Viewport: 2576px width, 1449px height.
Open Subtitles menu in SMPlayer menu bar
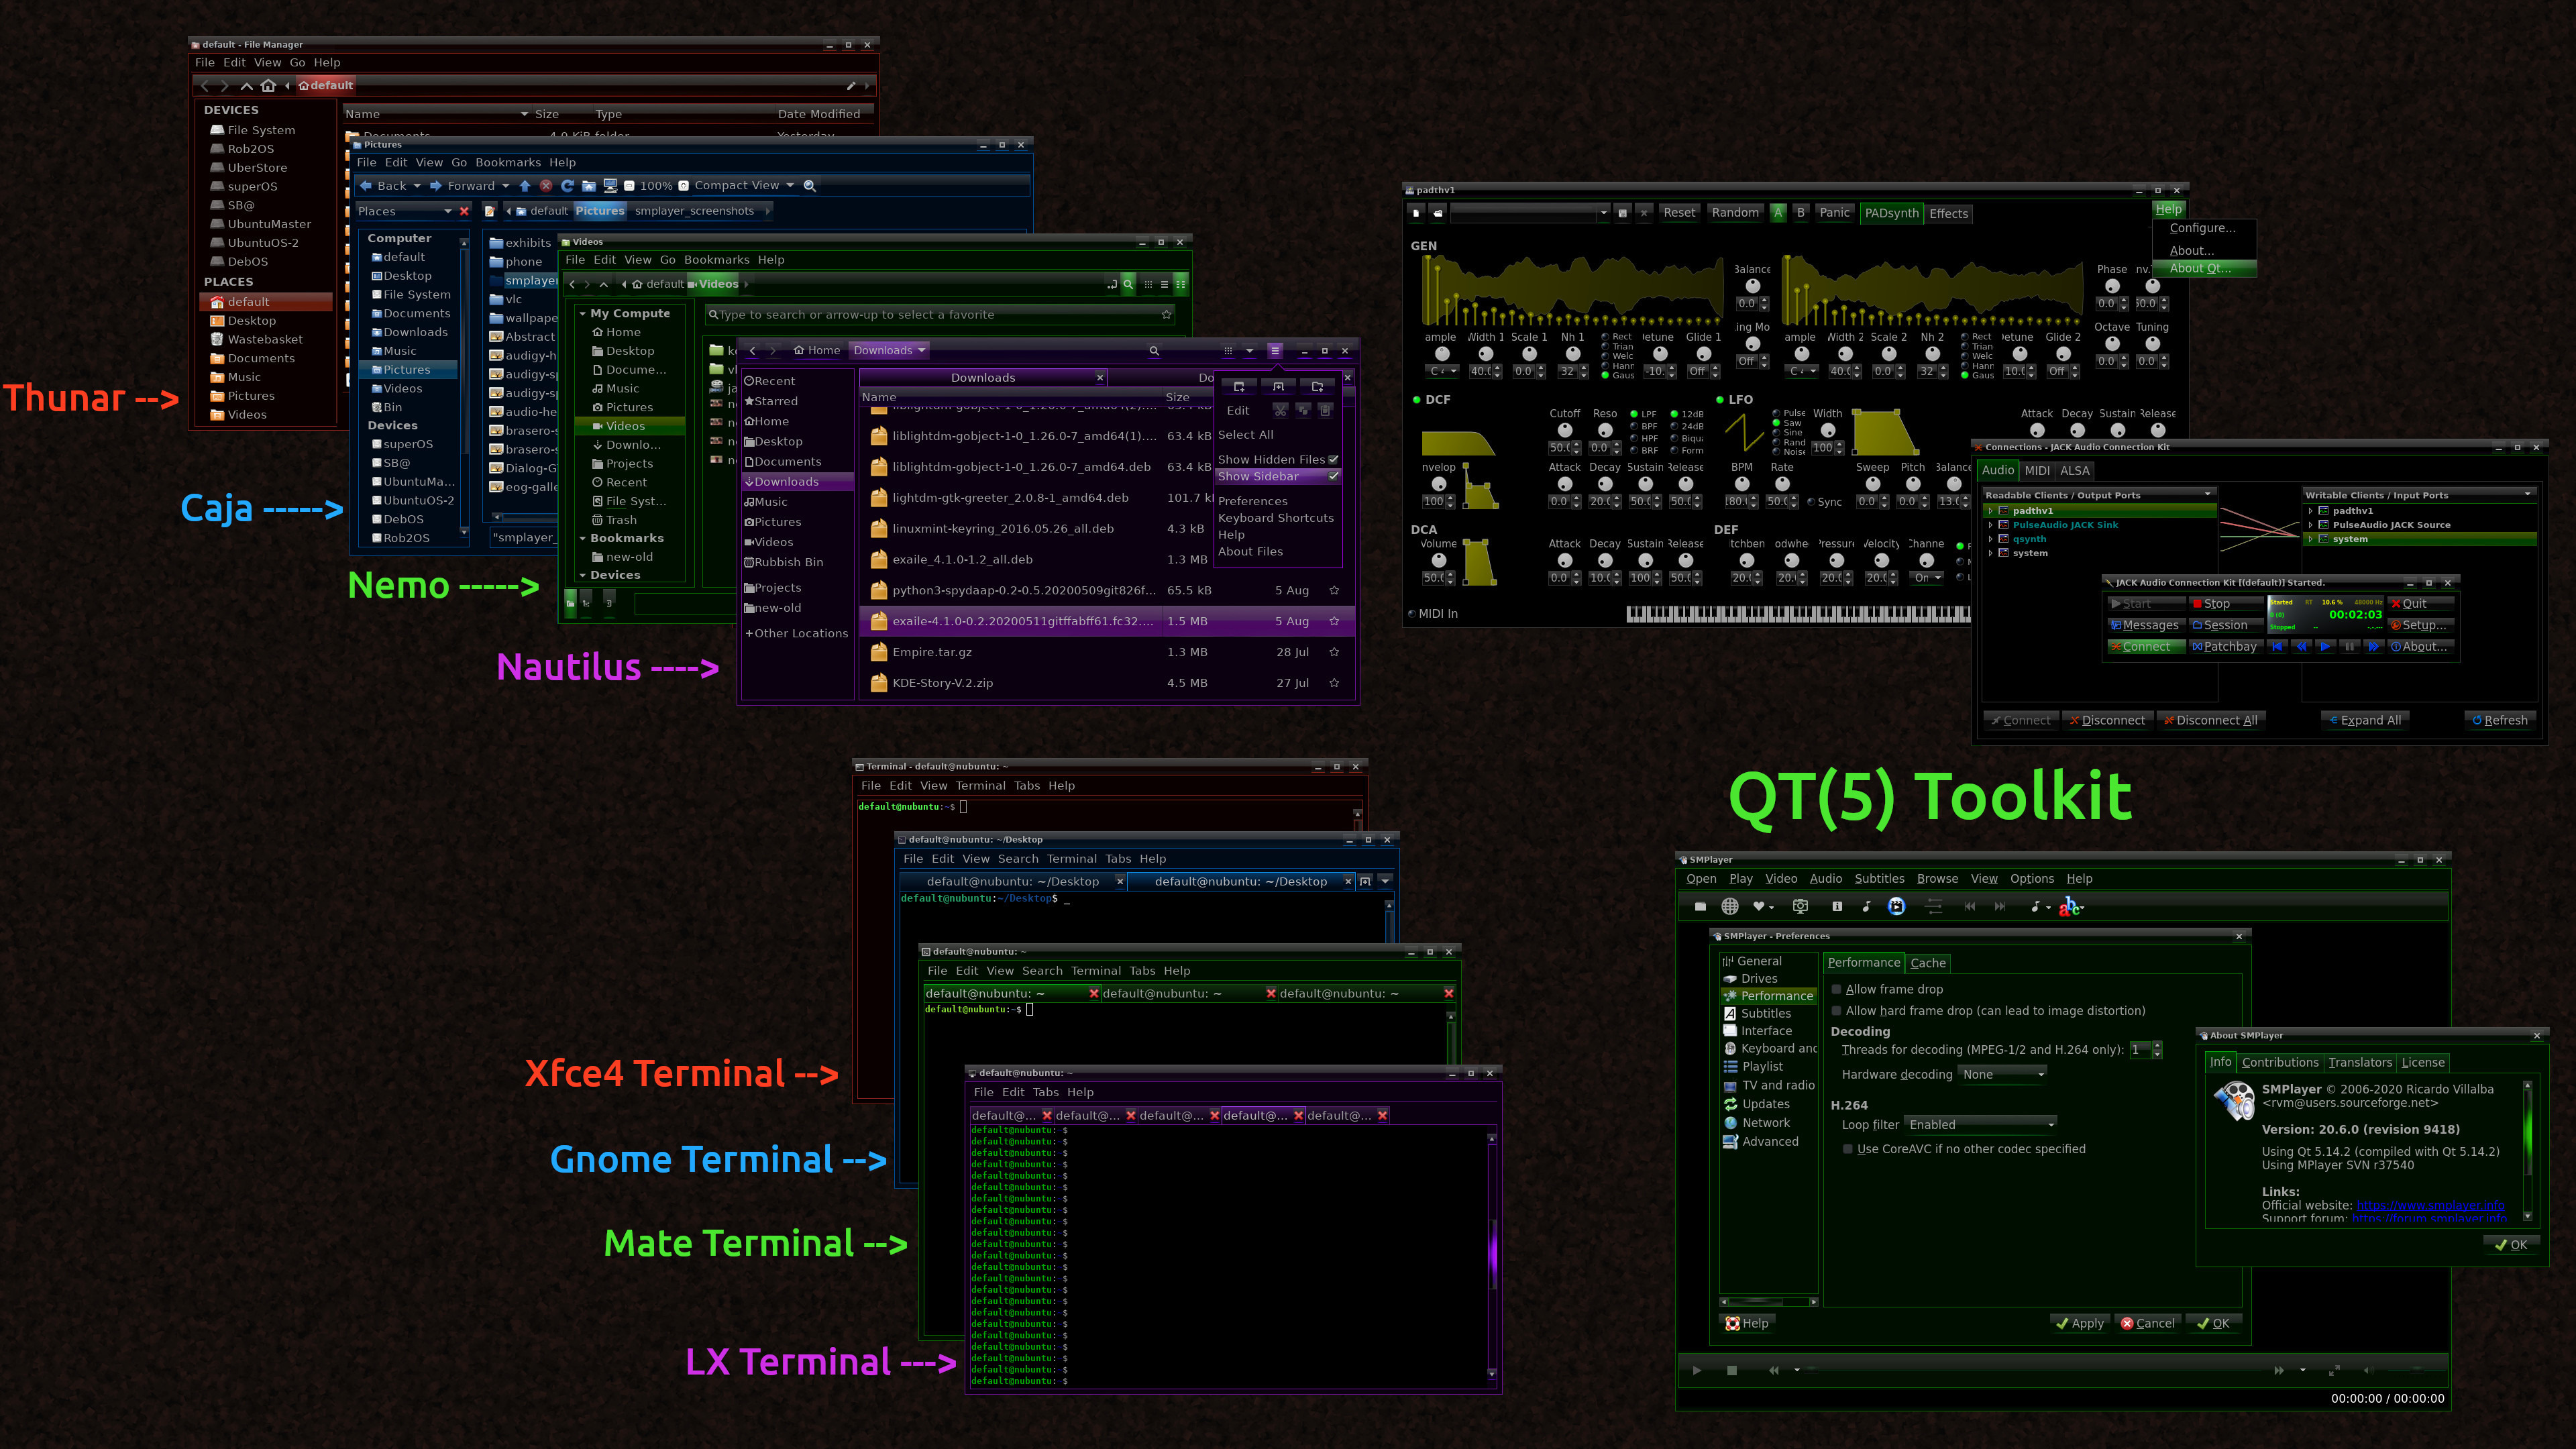point(1879,879)
